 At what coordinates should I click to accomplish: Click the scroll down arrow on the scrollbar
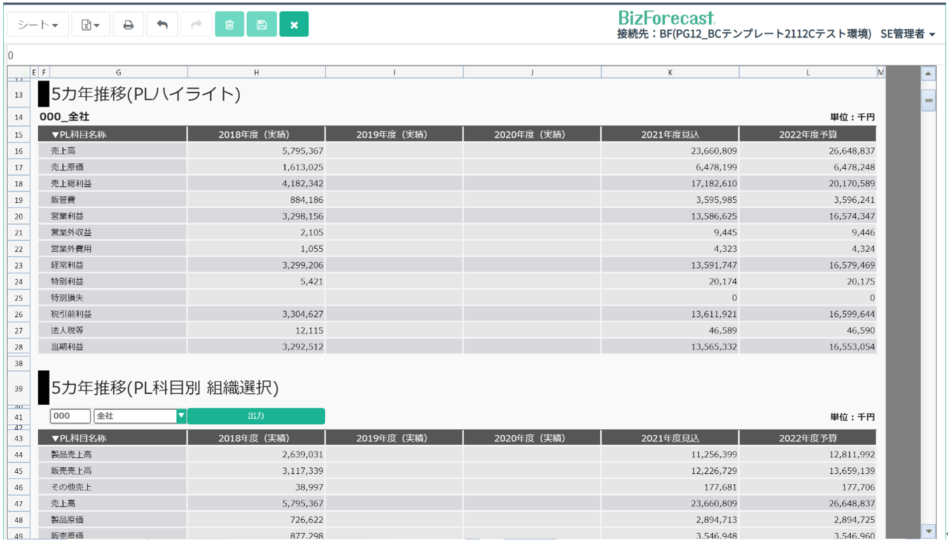click(x=928, y=531)
